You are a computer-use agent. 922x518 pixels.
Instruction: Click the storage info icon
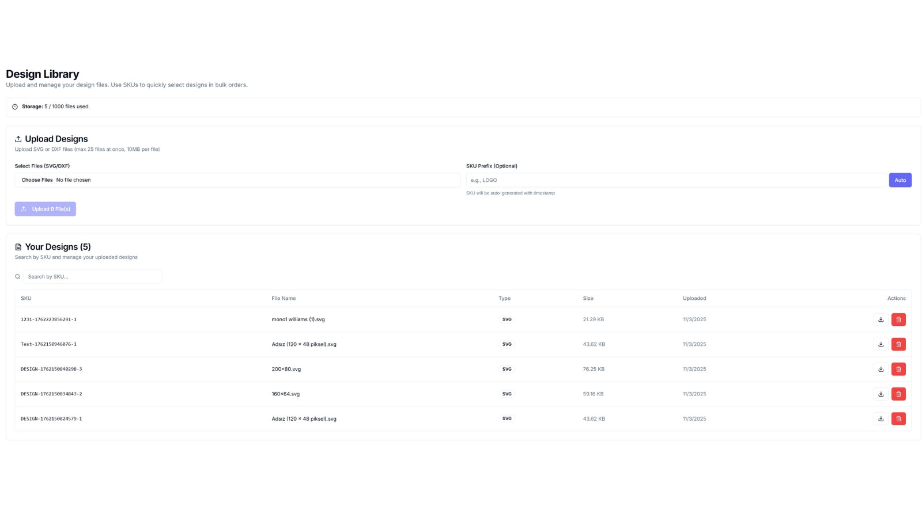click(x=15, y=106)
